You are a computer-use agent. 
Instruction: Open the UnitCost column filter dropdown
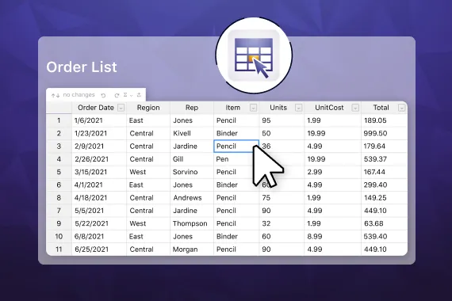coord(355,108)
